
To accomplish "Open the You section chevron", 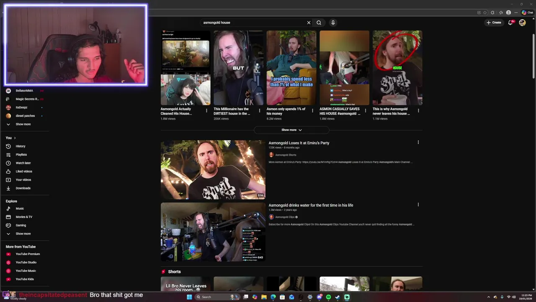I will [15, 138].
